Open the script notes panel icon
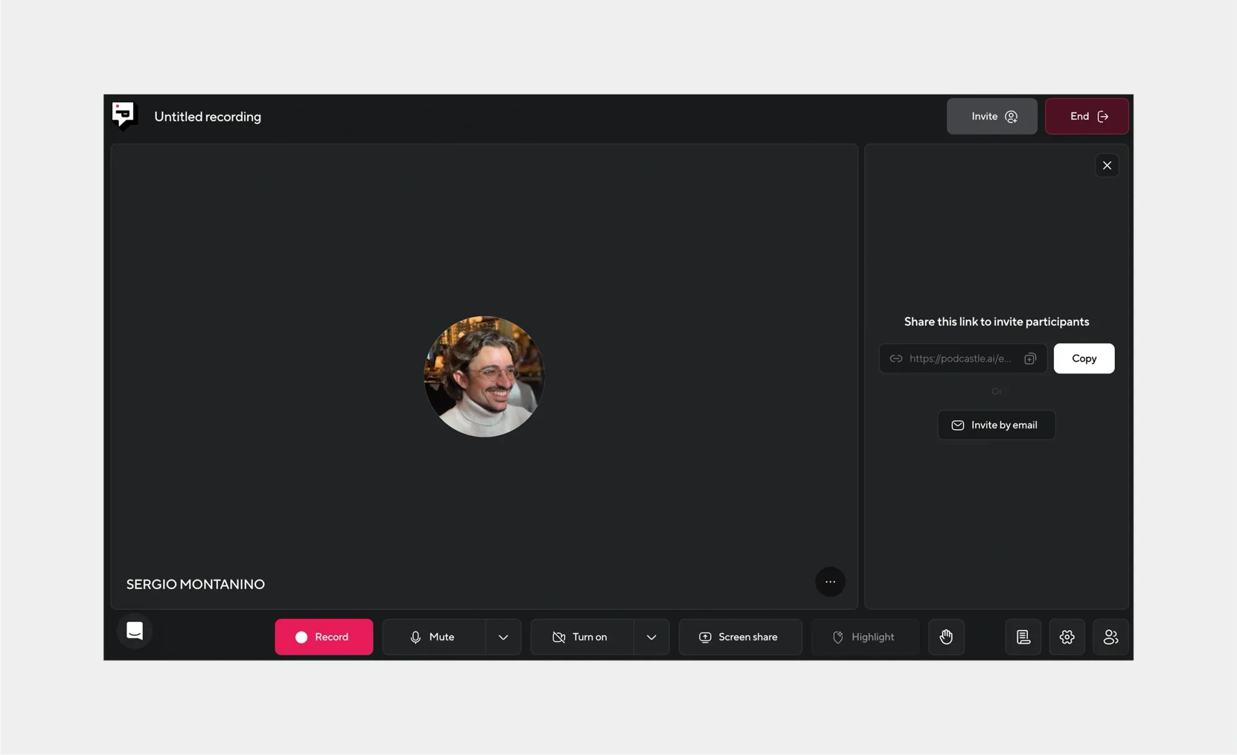The image size is (1237, 755). 1023,637
